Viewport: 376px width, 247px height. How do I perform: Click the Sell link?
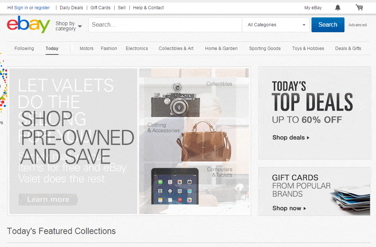click(122, 8)
